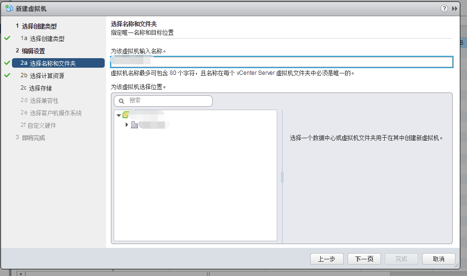Click step 2d 选择兼容性

(39, 101)
